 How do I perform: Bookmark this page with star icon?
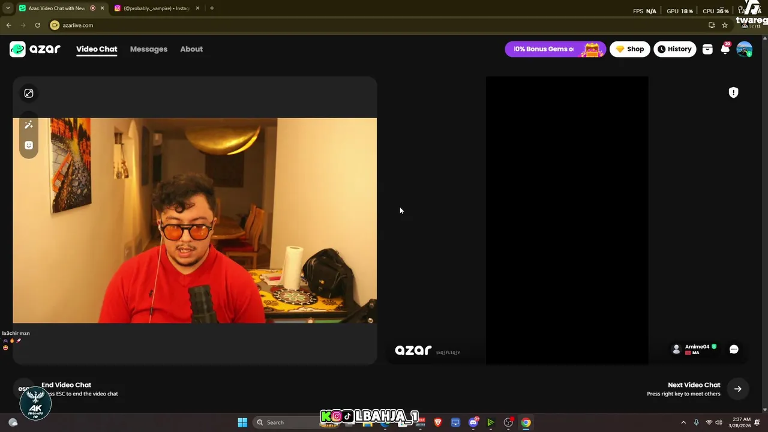(725, 25)
